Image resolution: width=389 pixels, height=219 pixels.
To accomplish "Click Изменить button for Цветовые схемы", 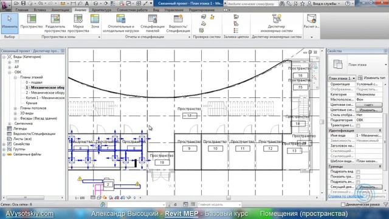I will coord(369,110).
